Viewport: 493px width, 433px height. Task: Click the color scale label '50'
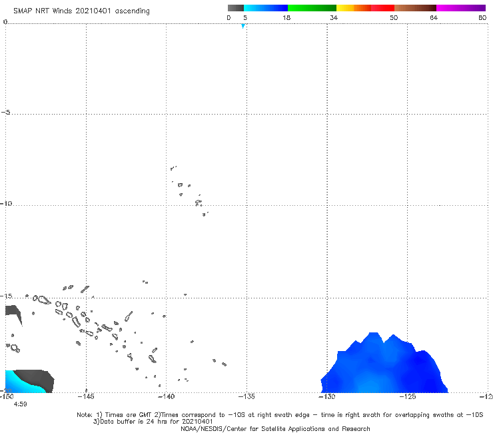(x=394, y=17)
